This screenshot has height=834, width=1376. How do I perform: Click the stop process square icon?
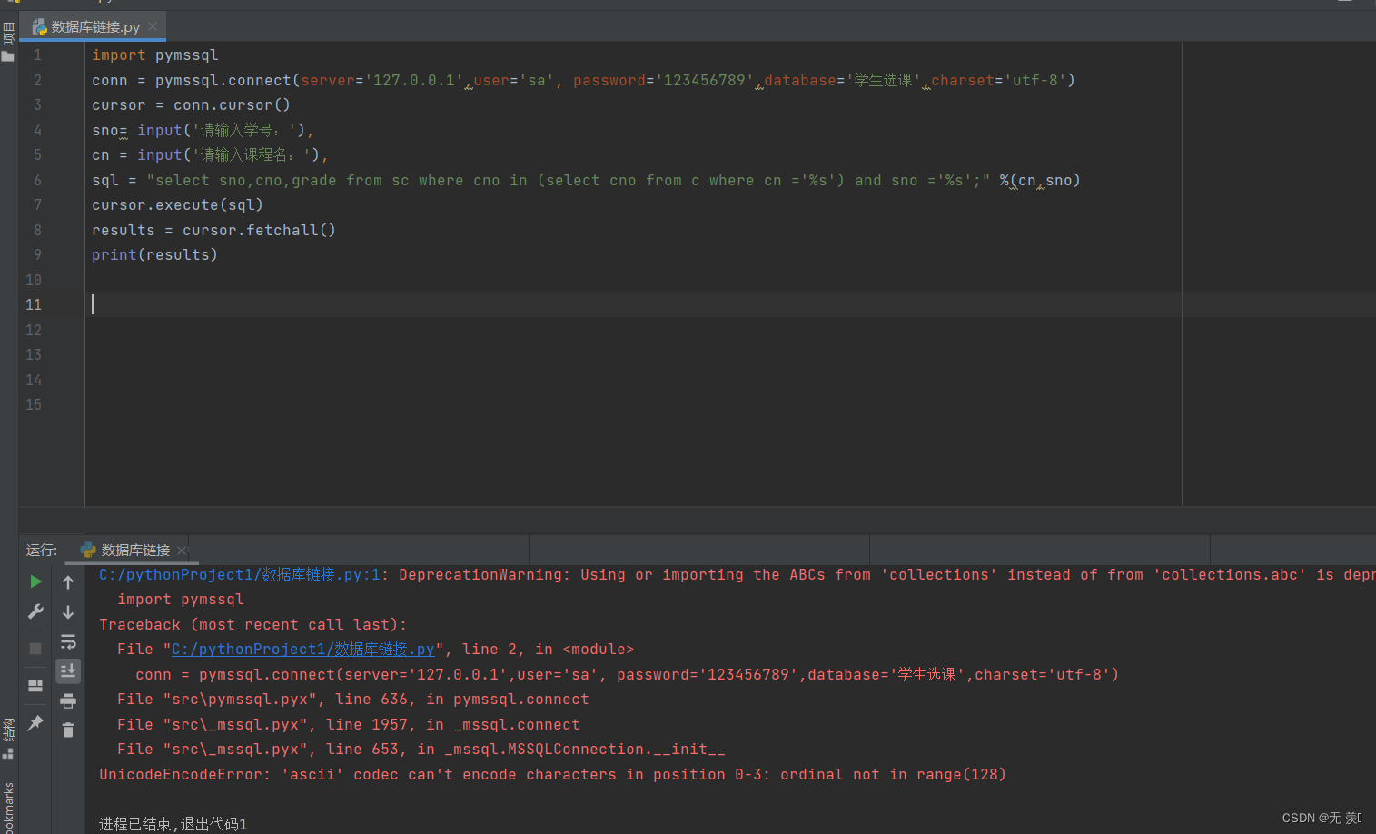35,649
